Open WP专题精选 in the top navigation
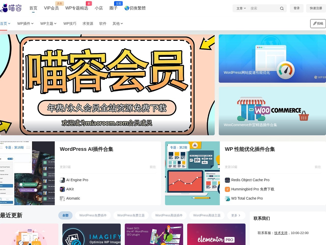This screenshot has height=245, width=326. [77, 8]
